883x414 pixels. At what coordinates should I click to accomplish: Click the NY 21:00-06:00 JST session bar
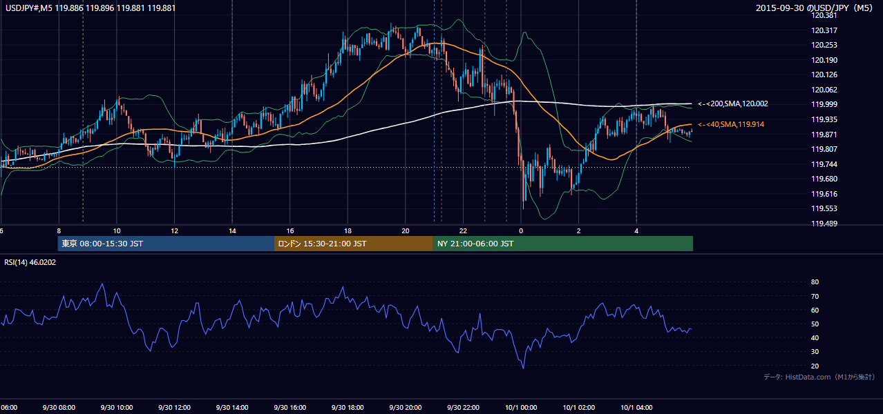click(563, 244)
